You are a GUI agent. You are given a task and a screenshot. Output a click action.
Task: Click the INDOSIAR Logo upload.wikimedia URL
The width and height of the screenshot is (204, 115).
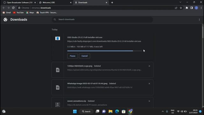(x=104, y=70)
